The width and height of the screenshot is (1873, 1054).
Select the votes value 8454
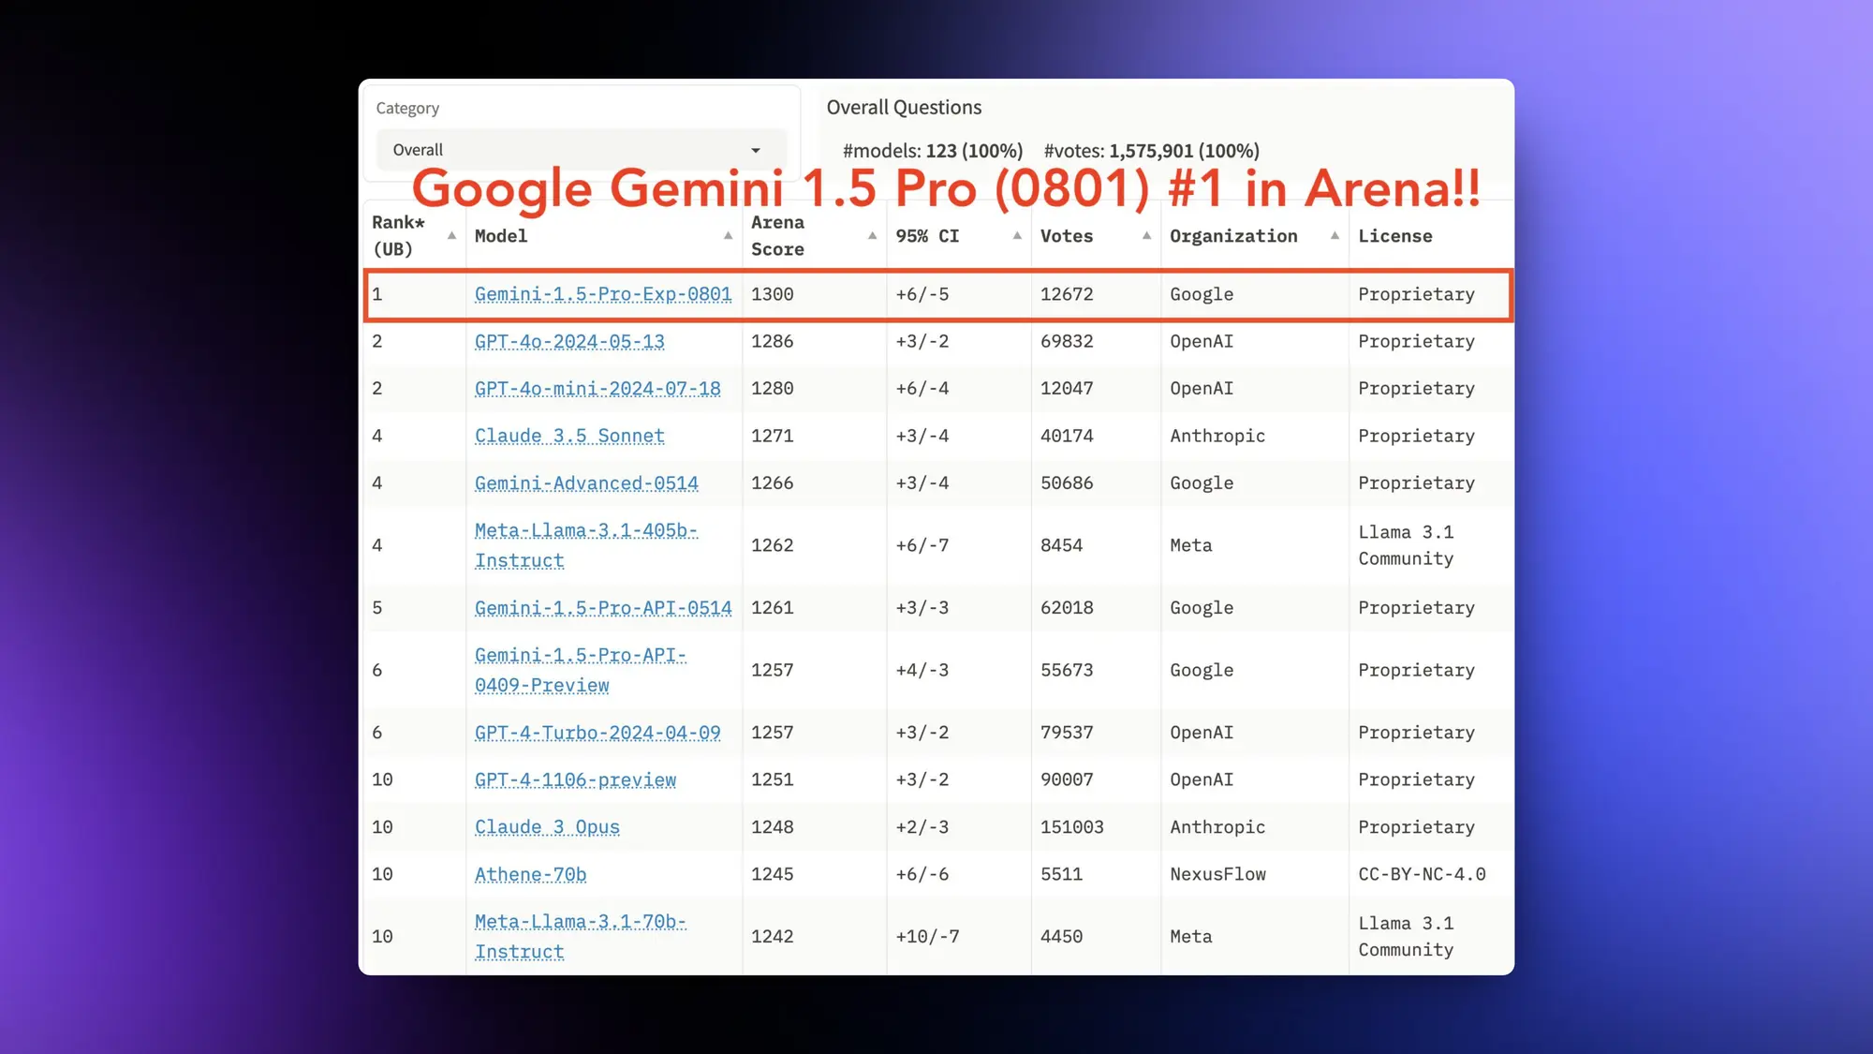point(1061,545)
